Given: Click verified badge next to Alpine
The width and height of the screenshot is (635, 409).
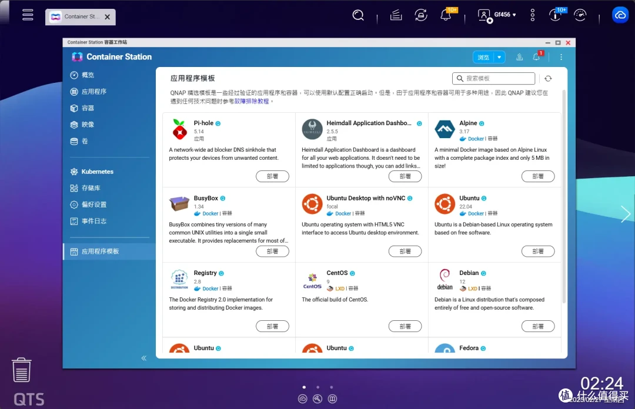Looking at the screenshot, I should click(x=482, y=123).
